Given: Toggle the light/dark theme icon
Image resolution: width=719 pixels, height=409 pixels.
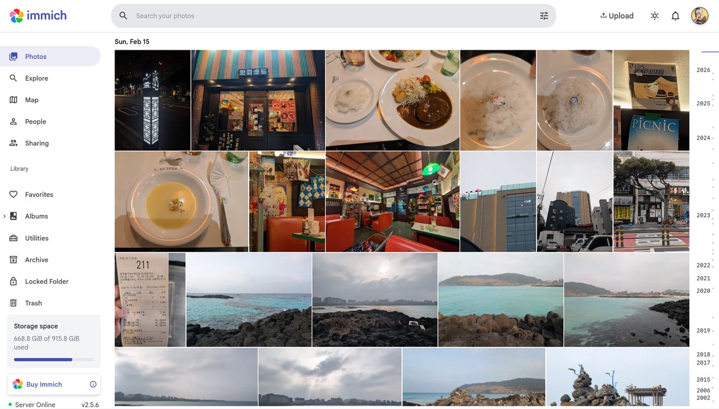Looking at the screenshot, I should tap(654, 16).
